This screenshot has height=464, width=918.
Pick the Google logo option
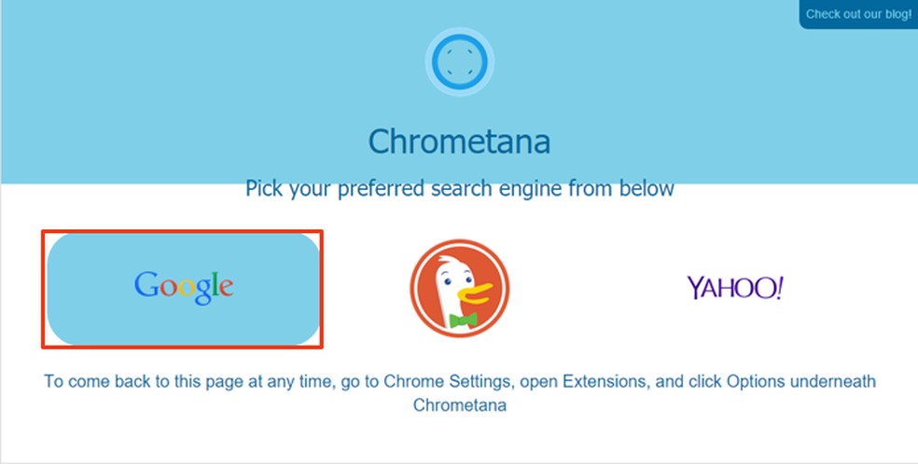[x=184, y=286]
